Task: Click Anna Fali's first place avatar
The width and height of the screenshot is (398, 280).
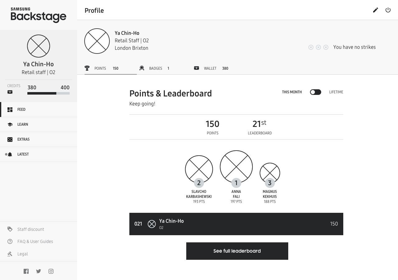Action: pyautogui.click(x=236, y=167)
